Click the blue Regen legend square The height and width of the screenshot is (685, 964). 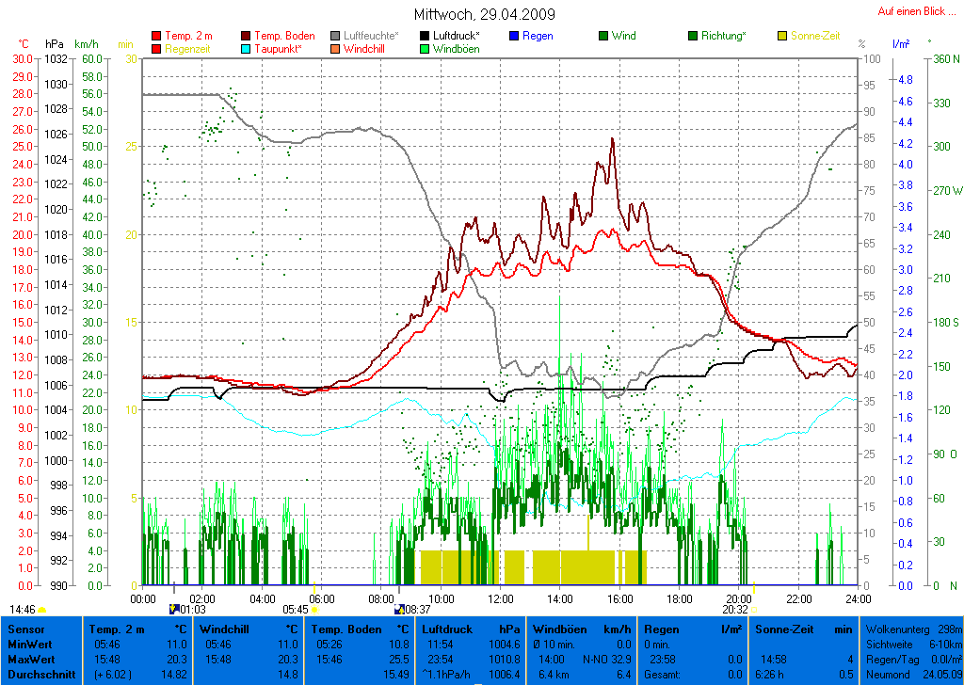click(513, 36)
